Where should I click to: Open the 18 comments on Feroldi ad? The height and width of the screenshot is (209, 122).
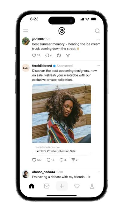click(x=48, y=160)
